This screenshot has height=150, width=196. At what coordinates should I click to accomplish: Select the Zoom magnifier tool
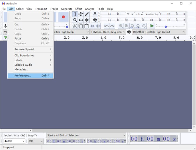click(75, 20)
